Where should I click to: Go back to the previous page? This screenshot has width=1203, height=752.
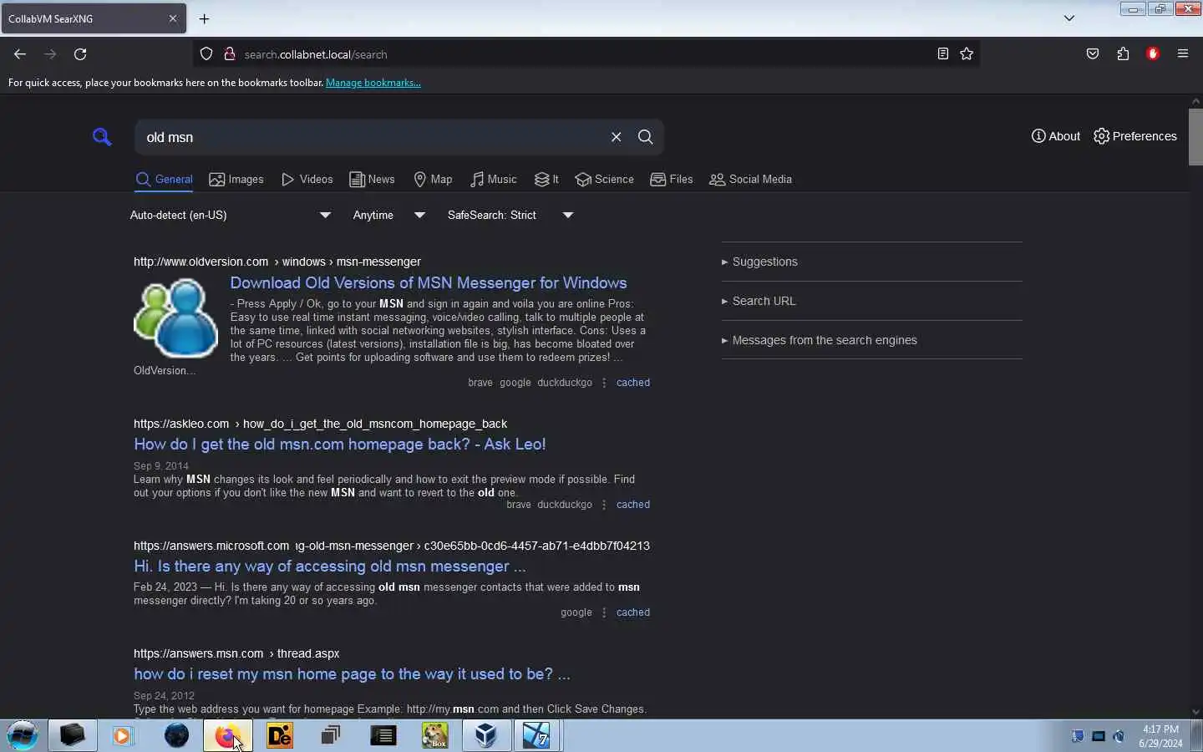[x=20, y=54]
